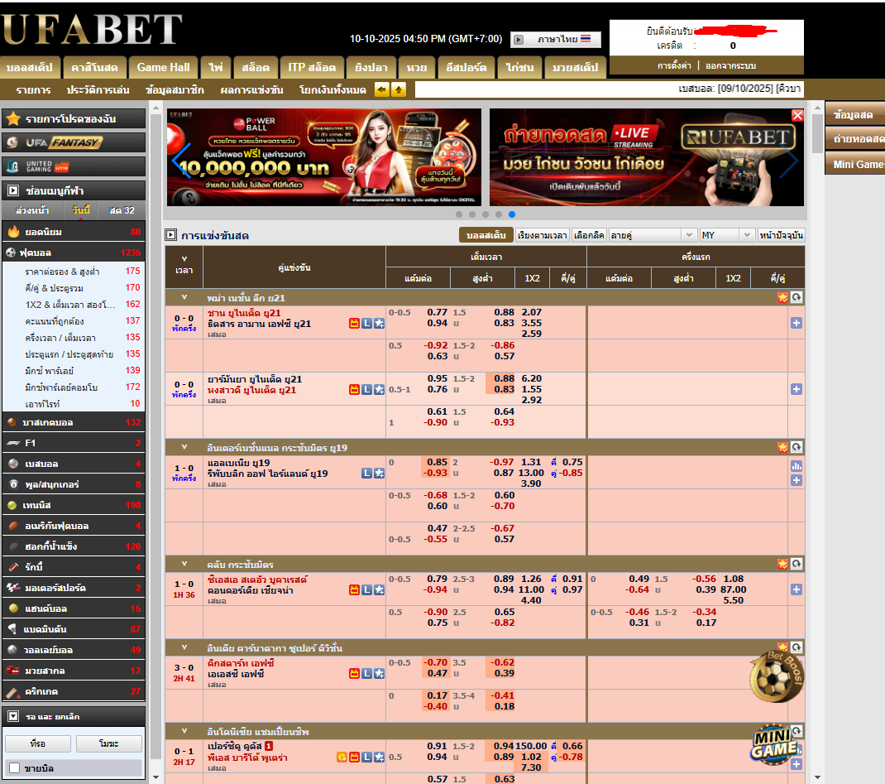Click the yellow left arrow icon

click(x=382, y=89)
